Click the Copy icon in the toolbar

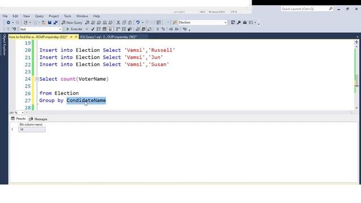[x=124, y=23]
